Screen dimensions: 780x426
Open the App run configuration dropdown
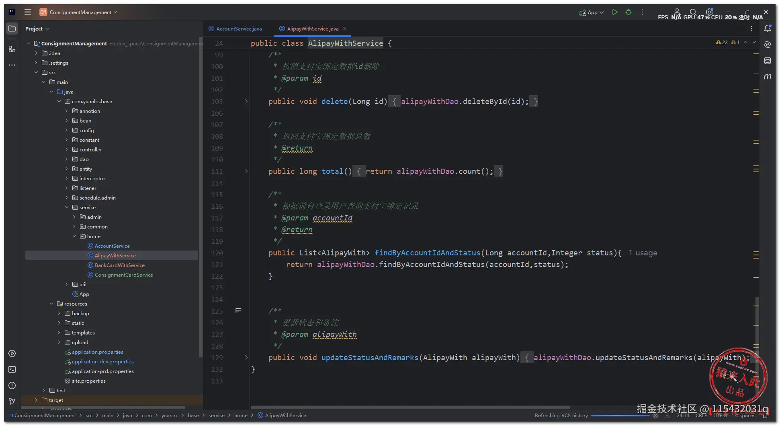point(591,12)
